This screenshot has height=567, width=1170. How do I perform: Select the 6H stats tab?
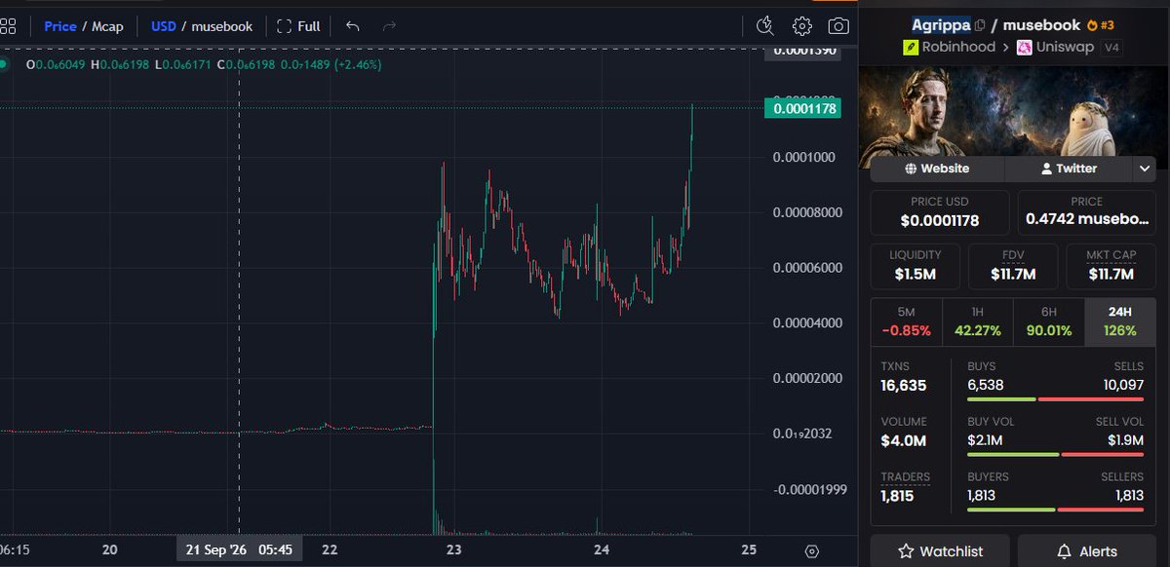click(1049, 321)
